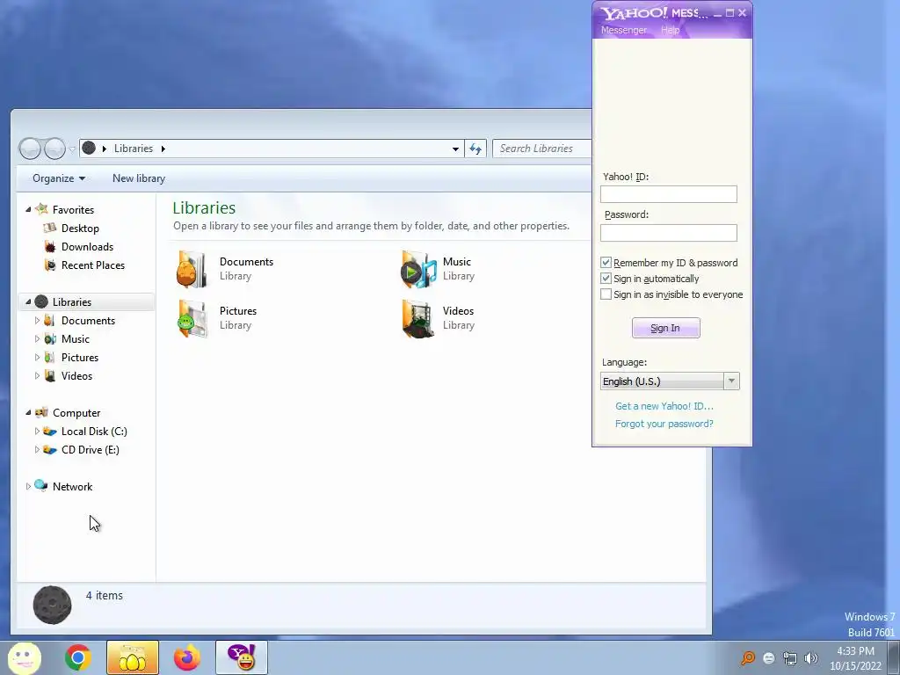Expand Music in navigation tree
Viewport: 900px width, 675px height.
37,338
